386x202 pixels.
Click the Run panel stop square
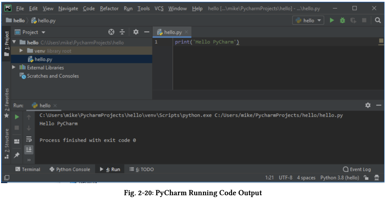pos(17,128)
